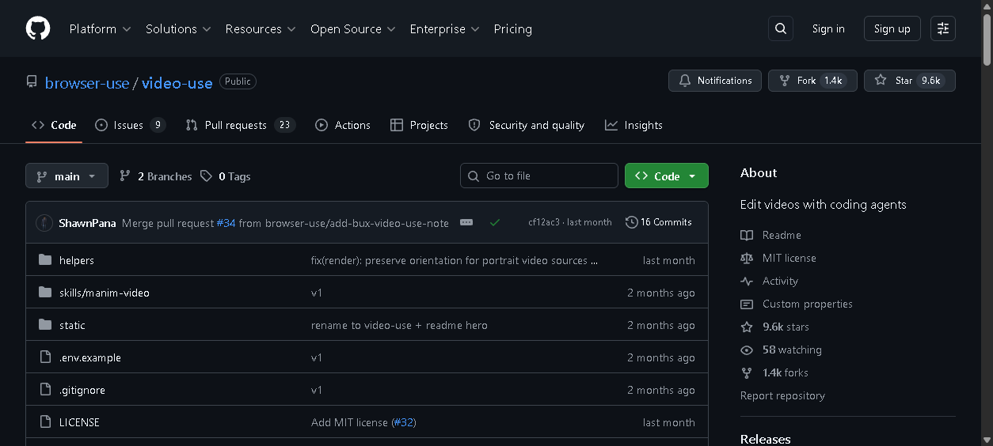Screen dimensions: 993x446
Task: Star the video-use repository
Action: pyautogui.click(x=910, y=81)
